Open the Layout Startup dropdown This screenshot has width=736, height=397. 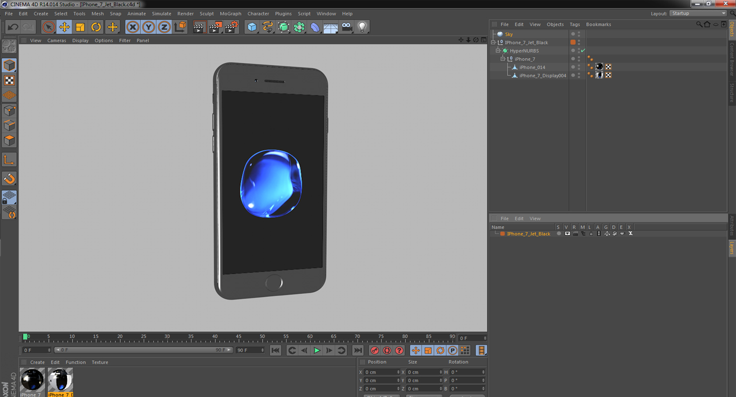[699, 13]
